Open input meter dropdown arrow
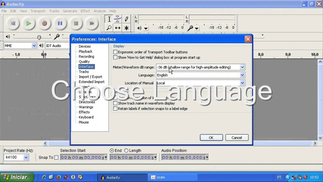Screen dimensions: 323x182 pyautogui.click(x=197, y=28)
